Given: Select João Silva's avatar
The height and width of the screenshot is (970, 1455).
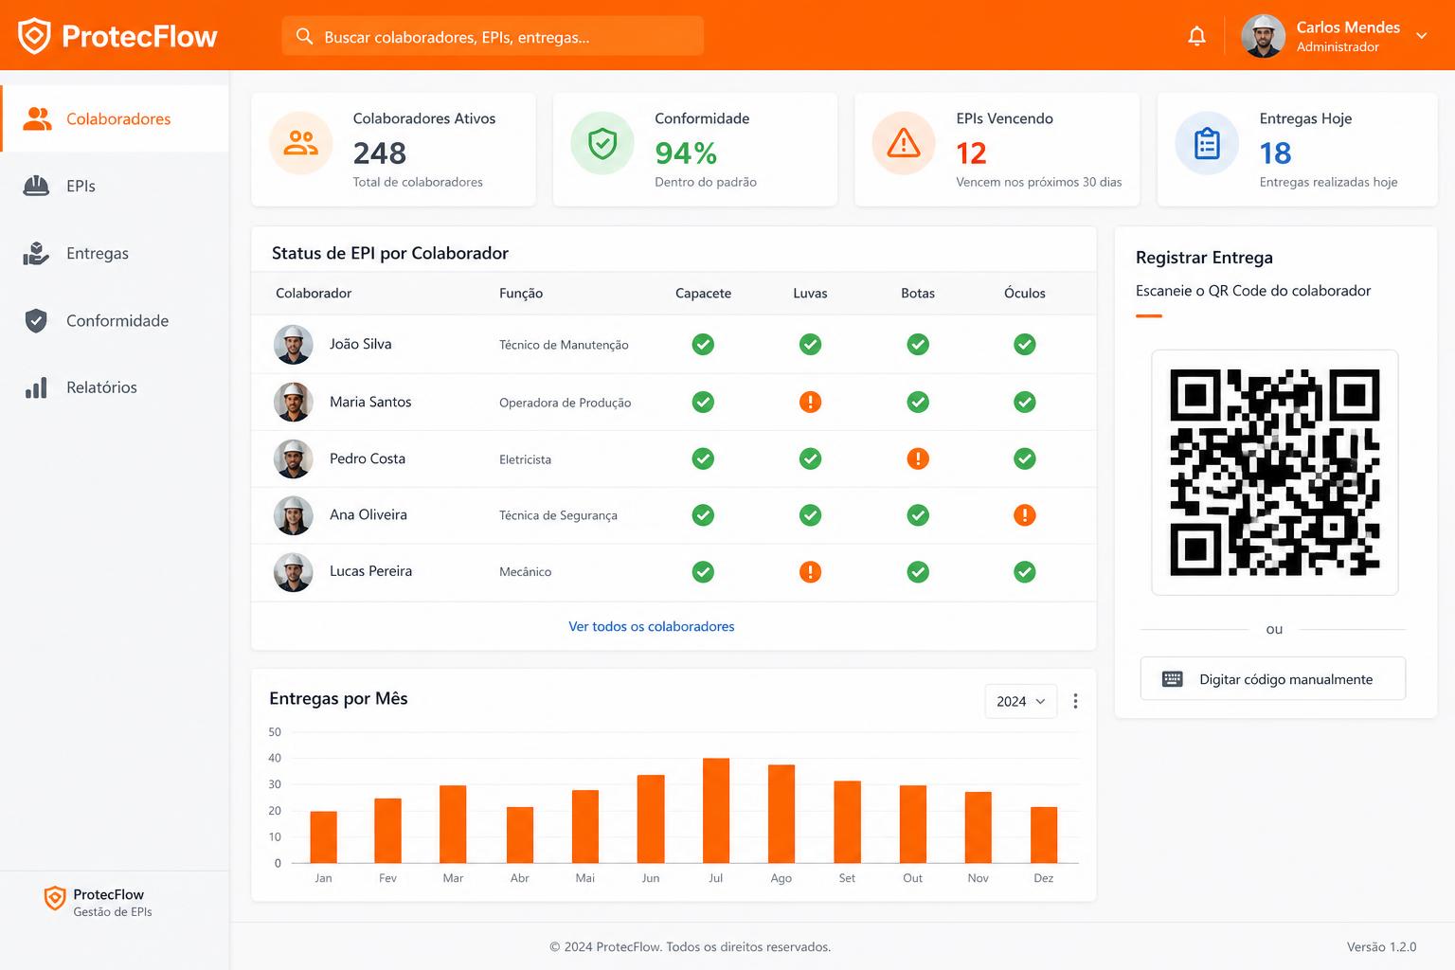Looking at the screenshot, I should point(294,345).
